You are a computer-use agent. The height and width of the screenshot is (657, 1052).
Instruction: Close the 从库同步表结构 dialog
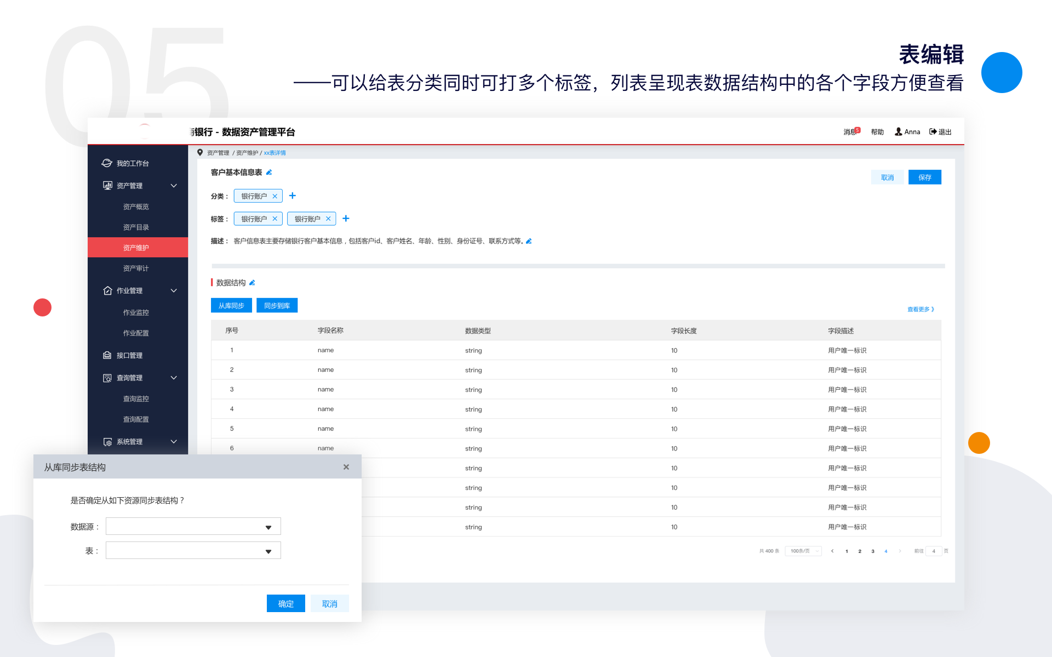[x=346, y=467]
